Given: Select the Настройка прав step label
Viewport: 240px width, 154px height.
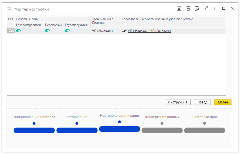Looking at the screenshot, I should pyautogui.click(x=205, y=117).
